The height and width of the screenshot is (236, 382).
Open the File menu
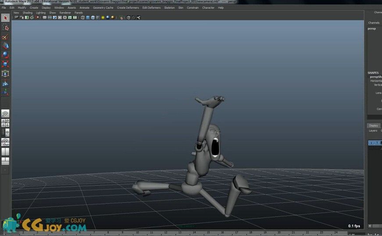click(4, 7)
